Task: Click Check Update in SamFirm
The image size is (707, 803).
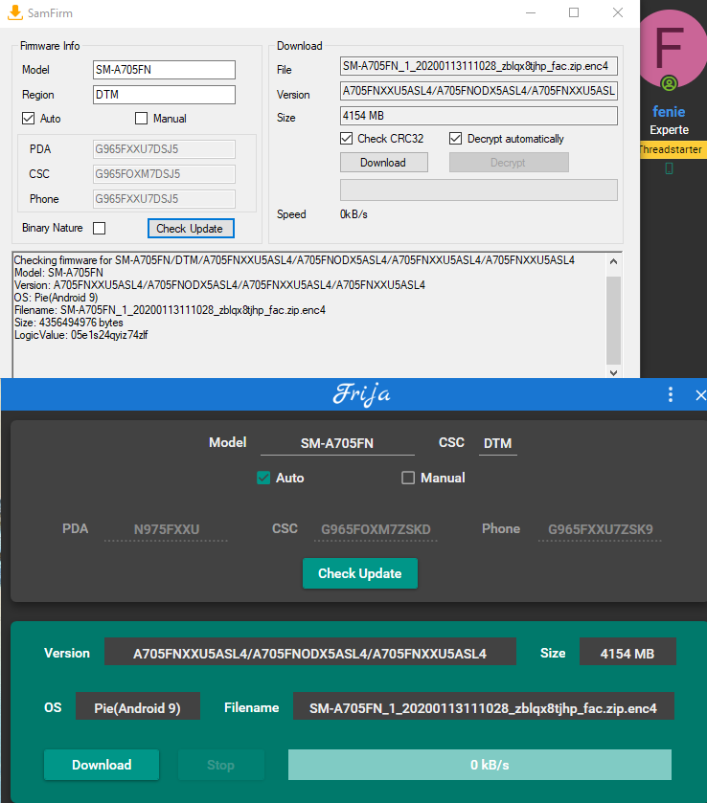Action: coord(191,229)
